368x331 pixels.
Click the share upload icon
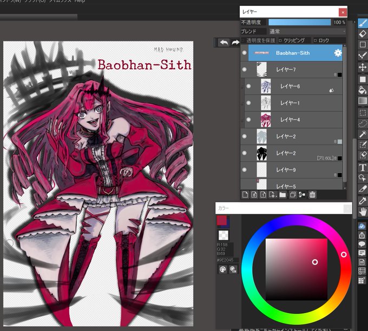[x=362, y=235]
